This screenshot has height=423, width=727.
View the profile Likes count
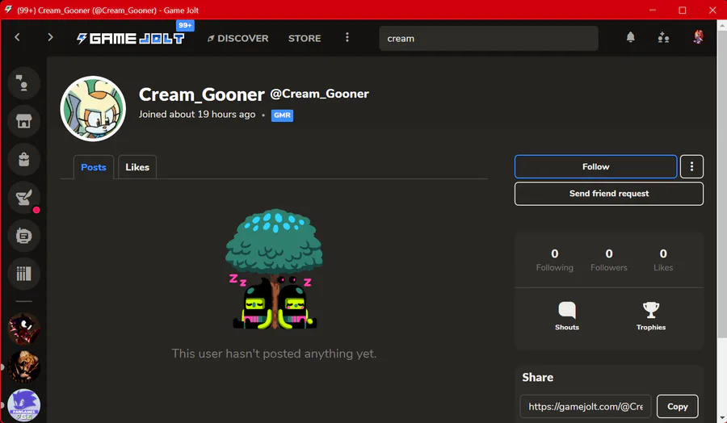click(x=663, y=260)
